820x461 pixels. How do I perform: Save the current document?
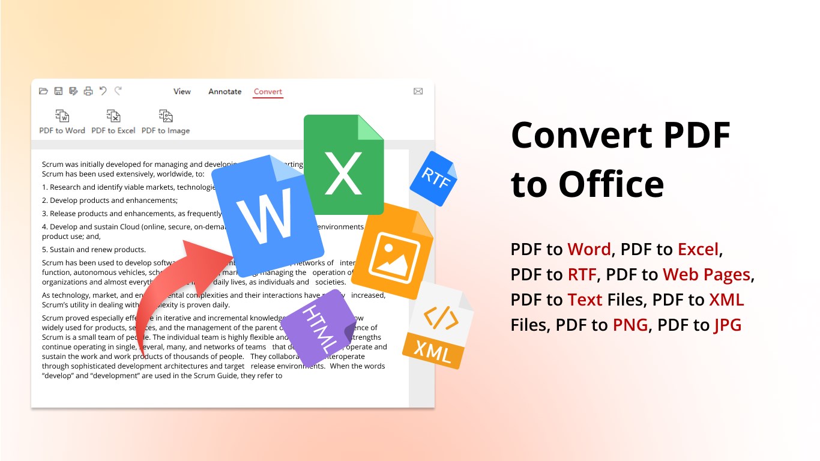(x=58, y=91)
